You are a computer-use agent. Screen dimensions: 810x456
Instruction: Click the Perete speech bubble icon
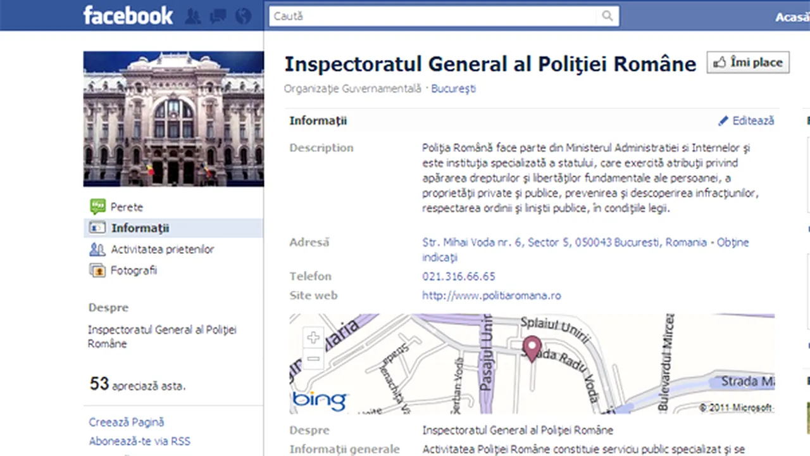click(97, 206)
